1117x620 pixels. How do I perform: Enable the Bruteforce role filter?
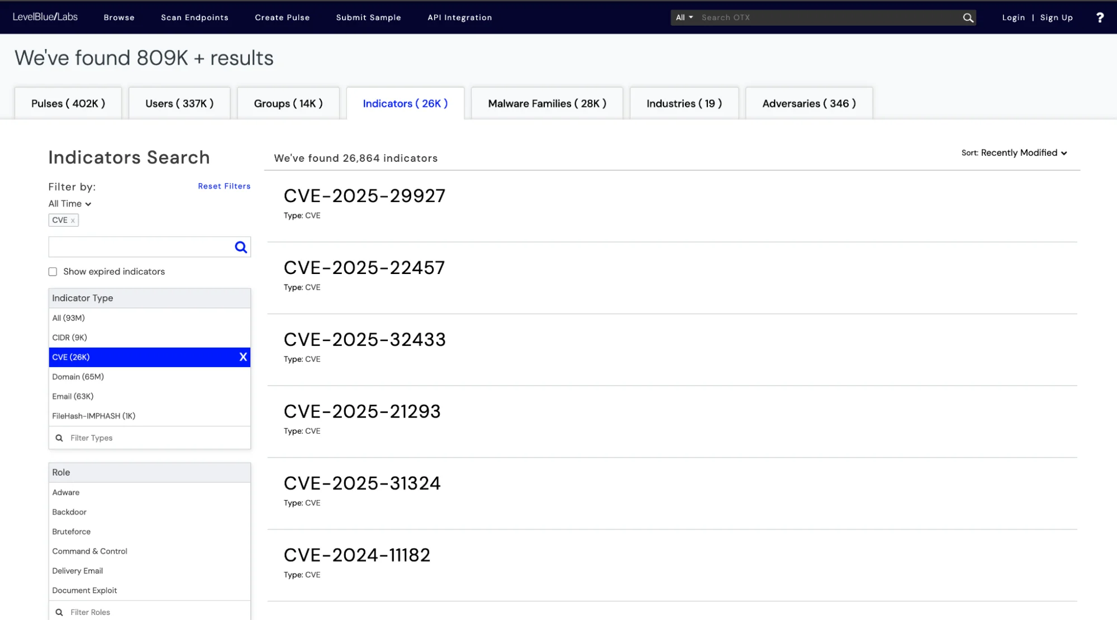click(71, 531)
